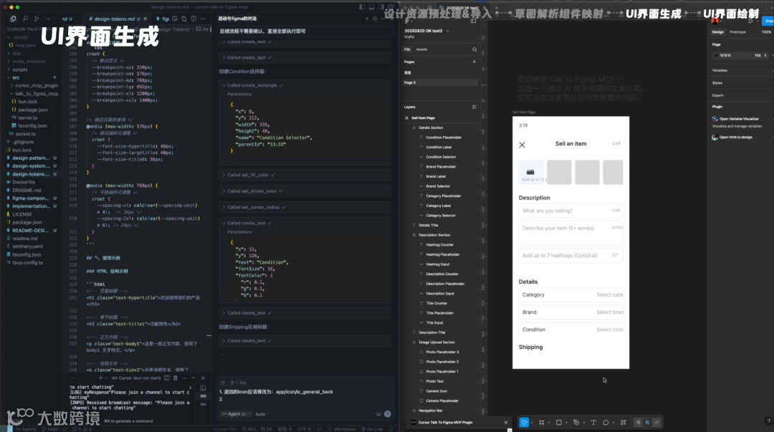Switch to the Assets tab
The image size is (774, 432).
421,49
